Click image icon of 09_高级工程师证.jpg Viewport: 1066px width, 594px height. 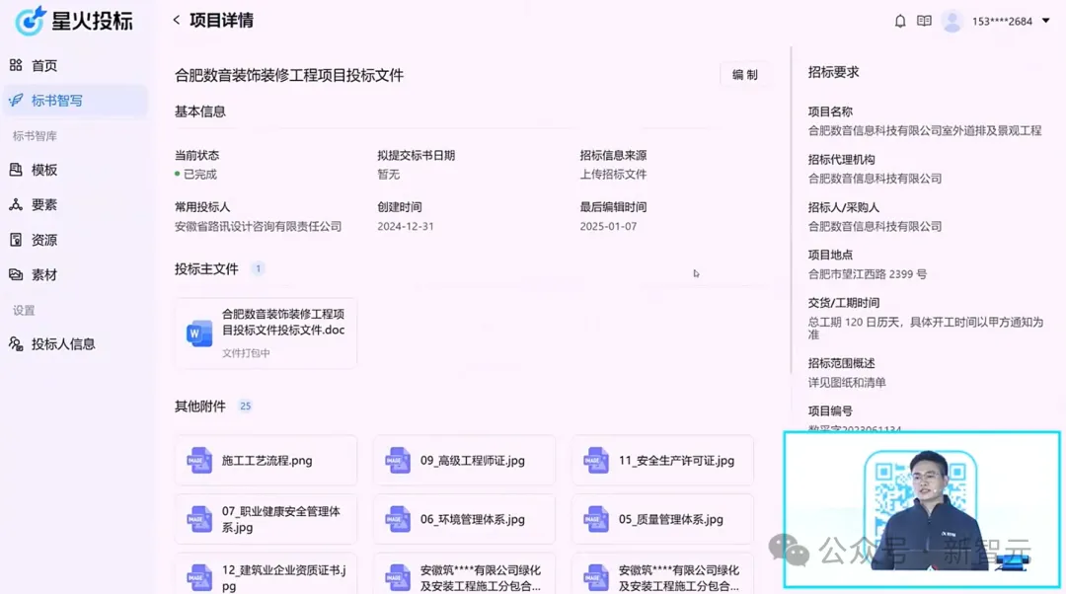pos(398,460)
